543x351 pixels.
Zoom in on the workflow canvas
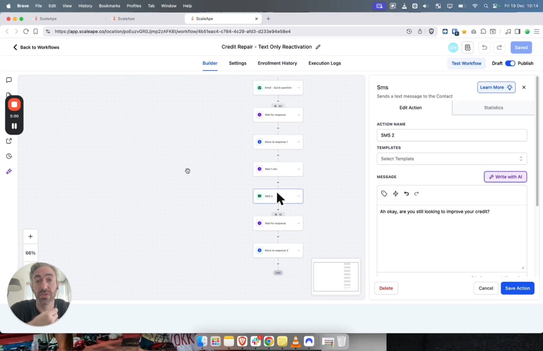click(30, 237)
